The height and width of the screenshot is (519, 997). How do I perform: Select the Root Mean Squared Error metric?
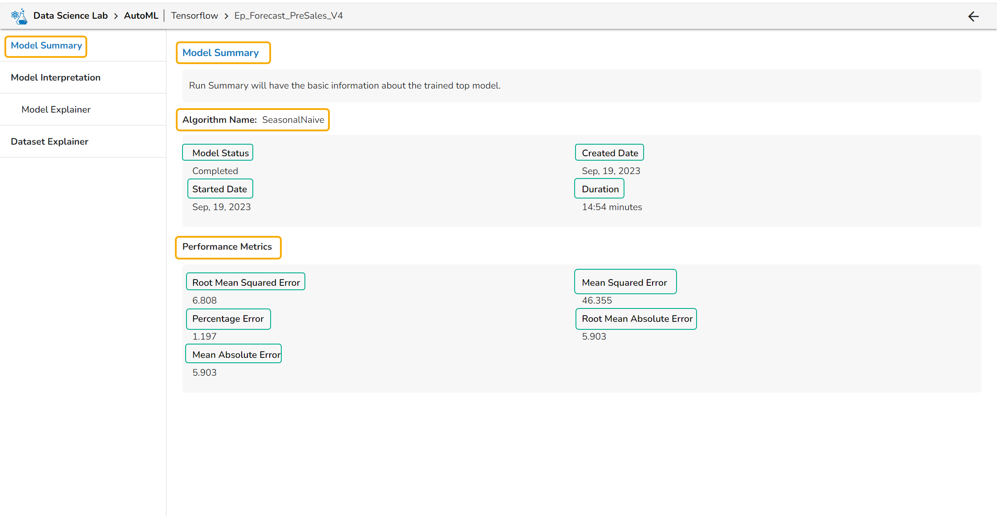[245, 282]
